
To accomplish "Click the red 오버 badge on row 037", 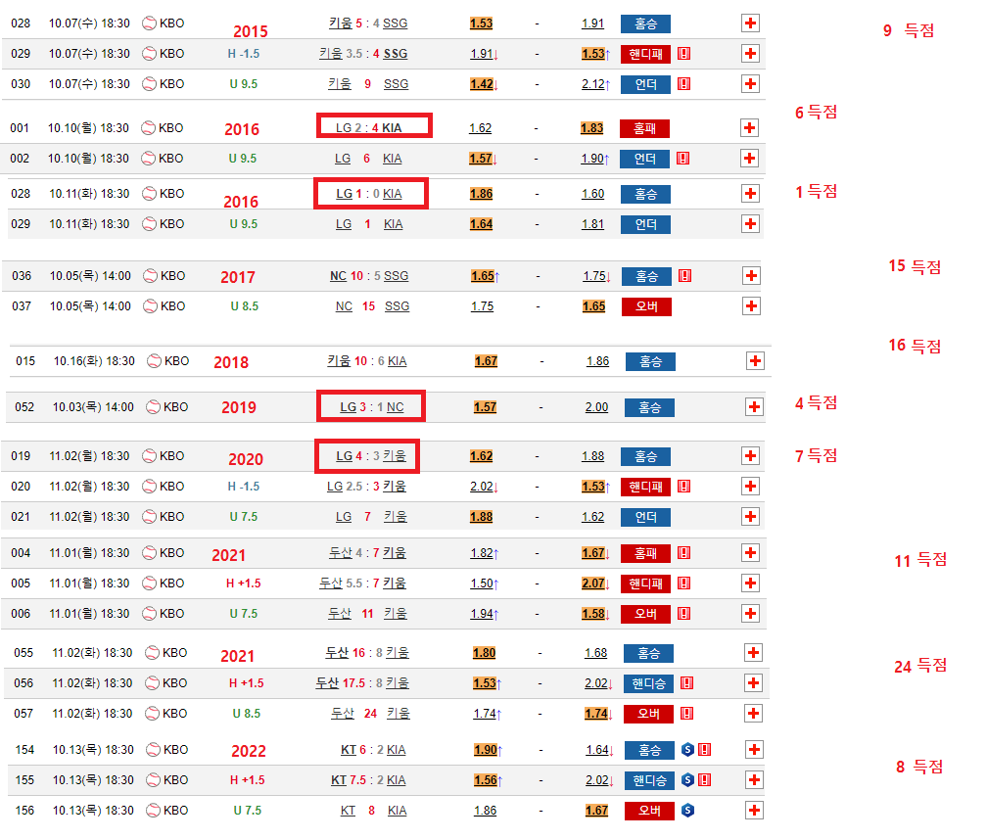I will pyautogui.click(x=645, y=306).
